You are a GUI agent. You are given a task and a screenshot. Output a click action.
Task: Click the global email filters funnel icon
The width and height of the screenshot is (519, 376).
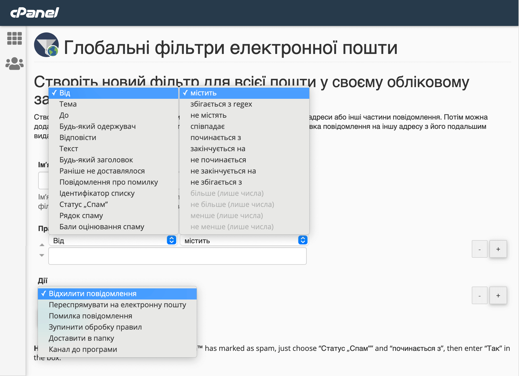coord(46,45)
